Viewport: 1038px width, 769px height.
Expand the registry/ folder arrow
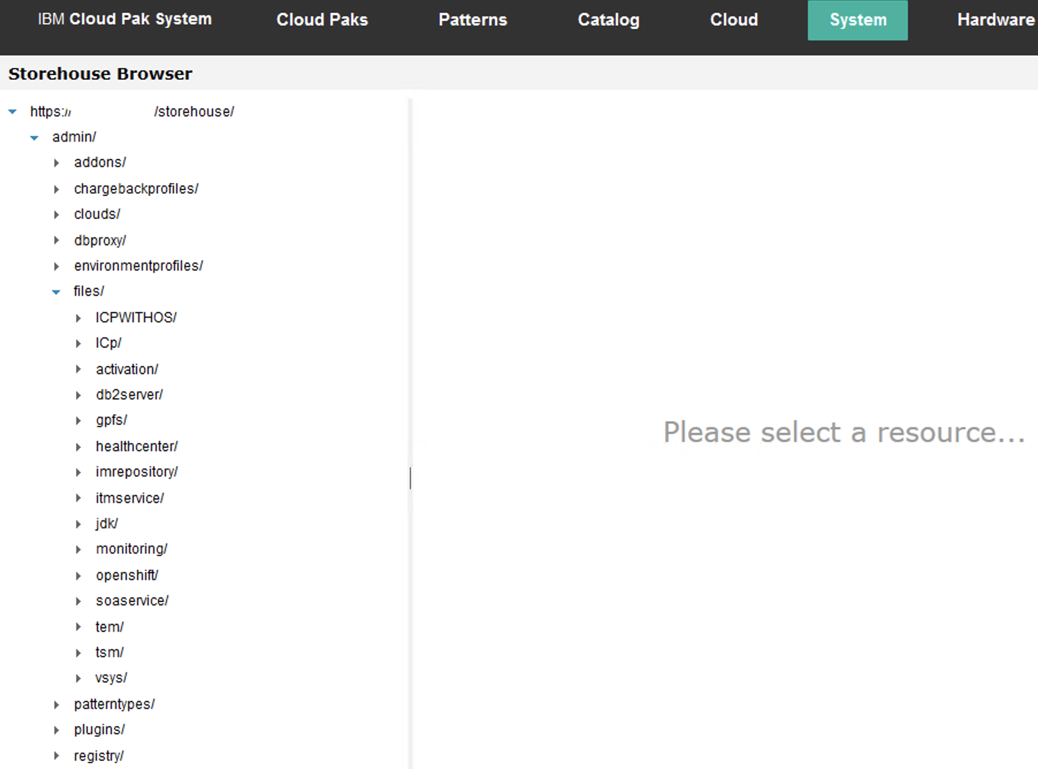pyautogui.click(x=56, y=756)
